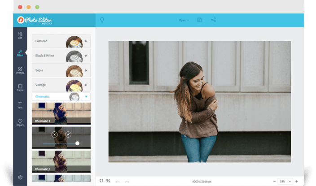Confirm the effect with the checkmark button
The image size is (316, 186).
(68, 134)
